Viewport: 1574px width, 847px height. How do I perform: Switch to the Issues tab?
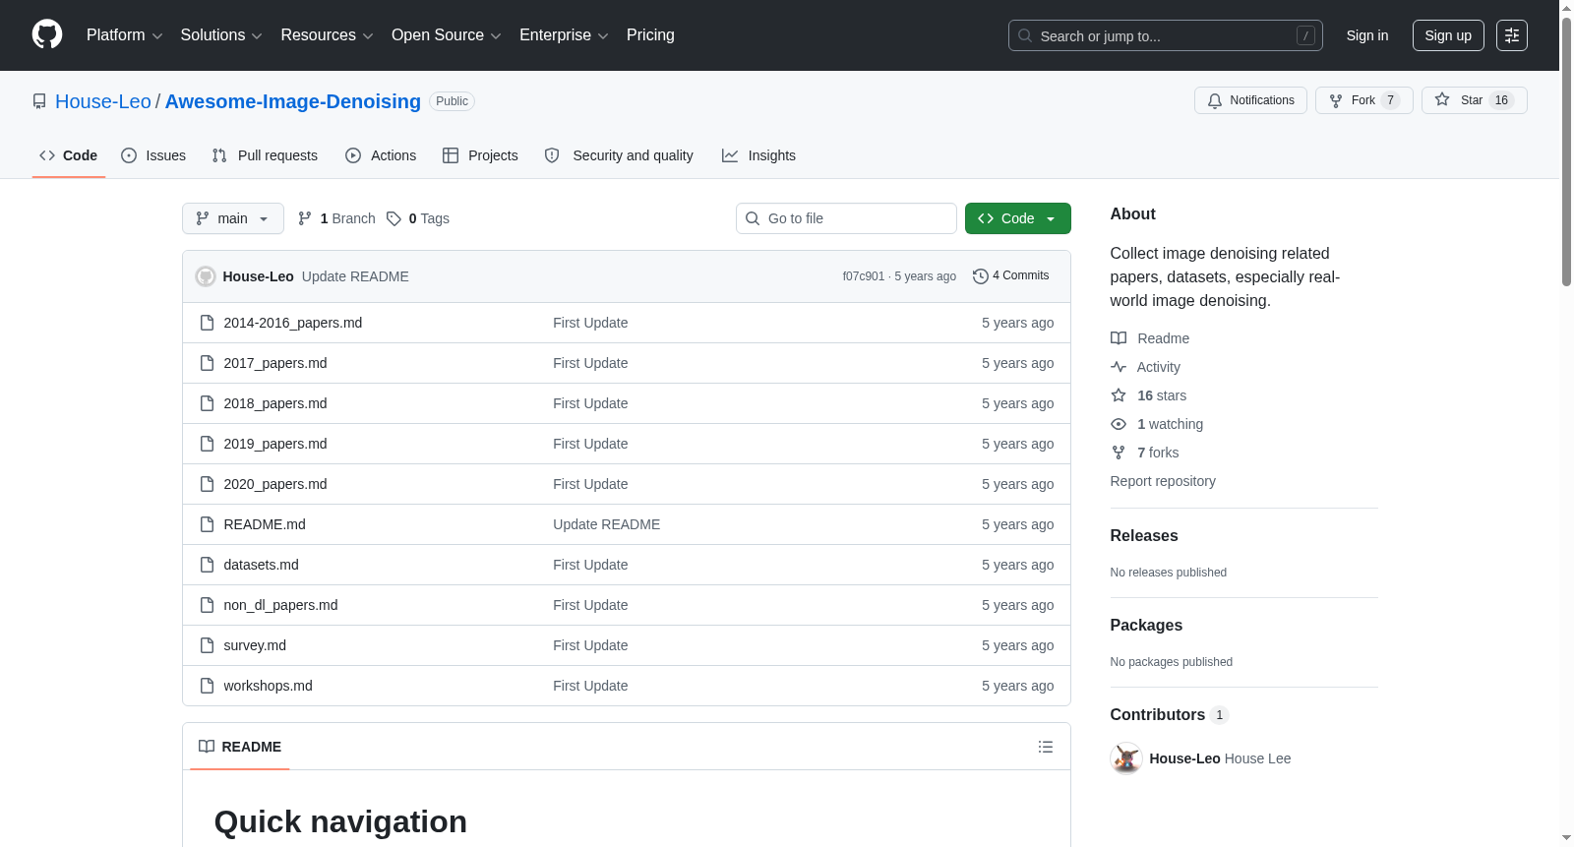click(x=153, y=155)
